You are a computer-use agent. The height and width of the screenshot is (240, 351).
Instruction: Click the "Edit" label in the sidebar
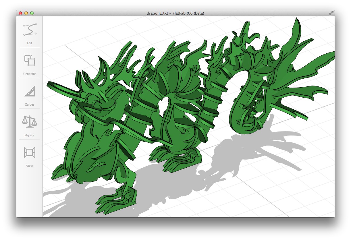pos(30,43)
